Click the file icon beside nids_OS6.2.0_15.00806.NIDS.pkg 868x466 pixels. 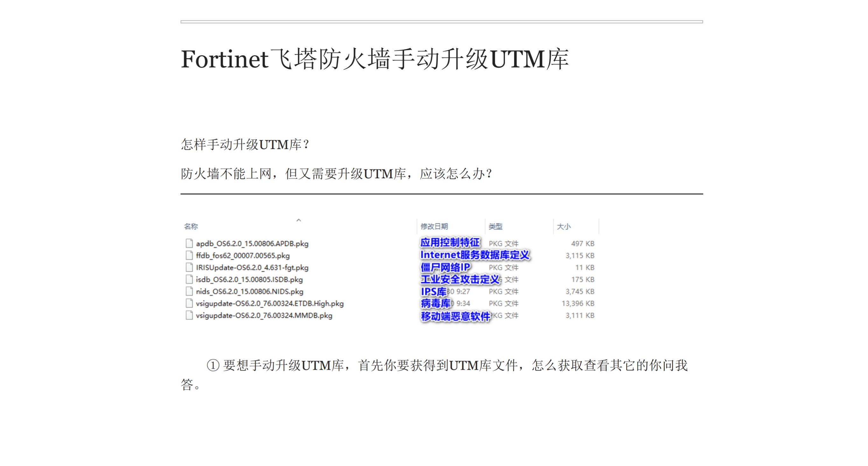(189, 291)
